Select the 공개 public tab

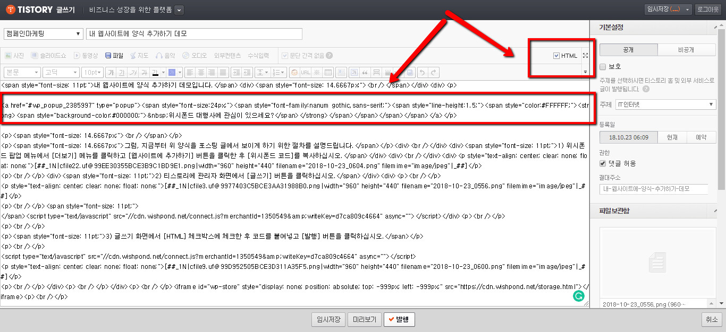(x=628, y=50)
